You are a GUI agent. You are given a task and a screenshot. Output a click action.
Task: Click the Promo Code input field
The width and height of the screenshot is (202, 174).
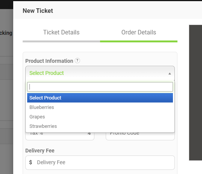coord(140,136)
